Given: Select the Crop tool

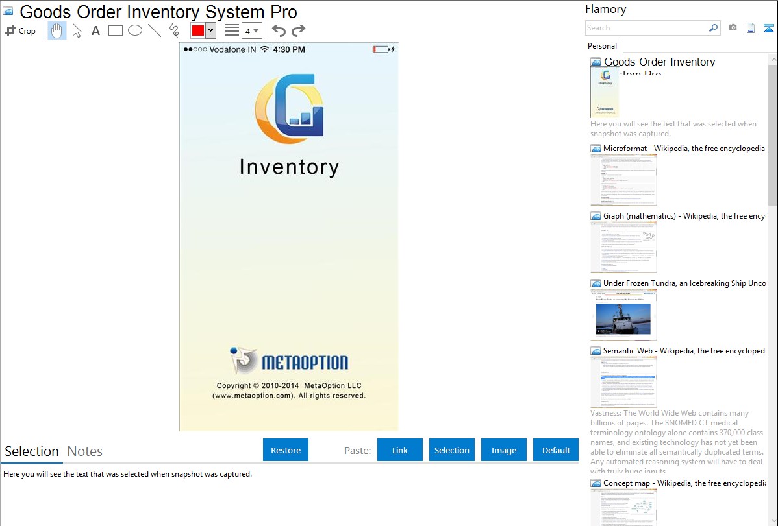Looking at the screenshot, I should (x=20, y=30).
